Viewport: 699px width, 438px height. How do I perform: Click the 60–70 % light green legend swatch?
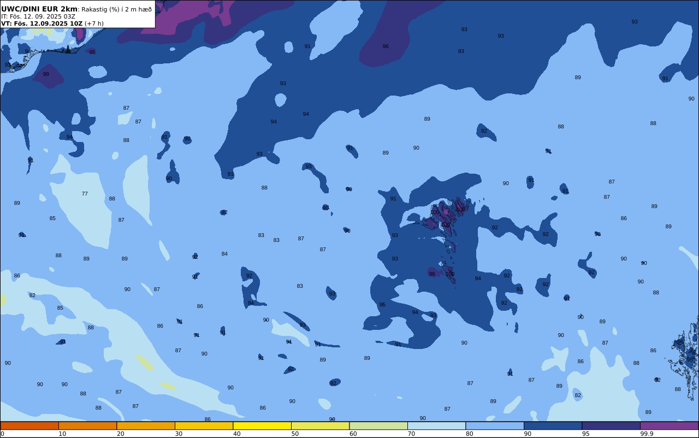(x=378, y=425)
